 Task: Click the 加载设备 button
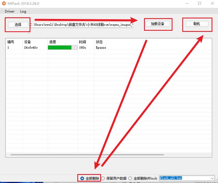(x=158, y=24)
